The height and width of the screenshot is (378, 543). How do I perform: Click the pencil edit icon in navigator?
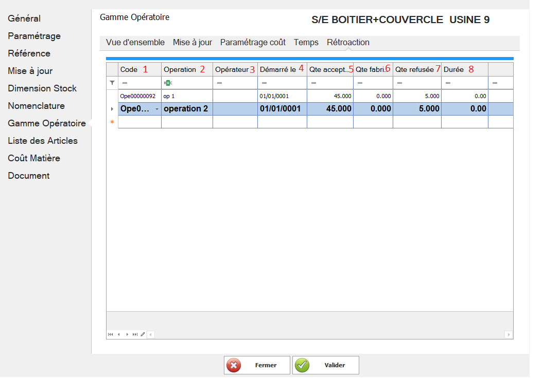click(143, 334)
